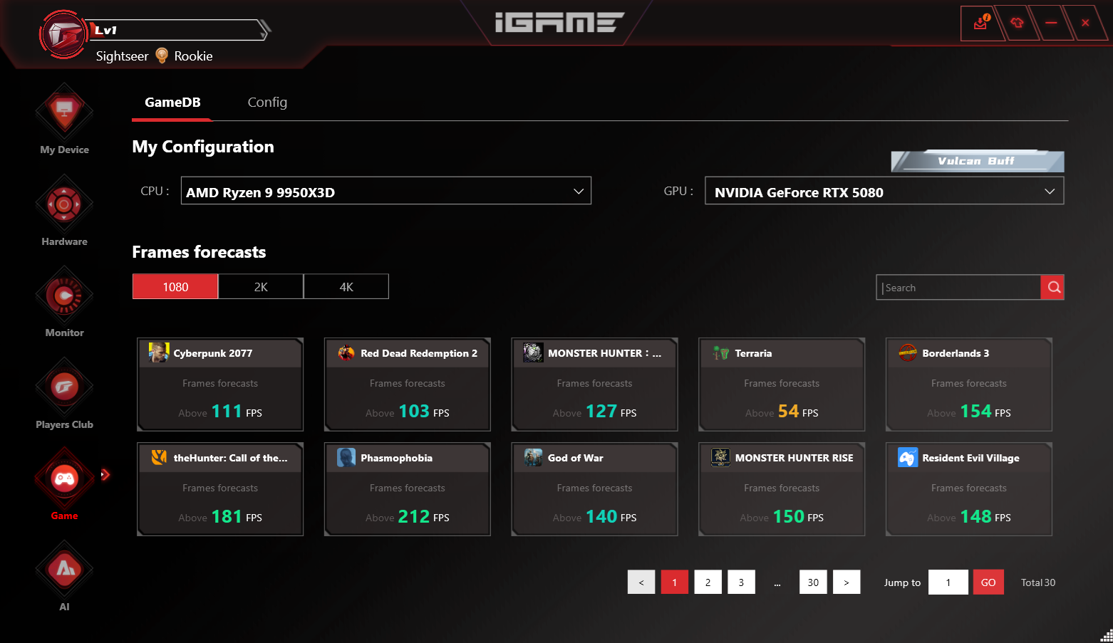Select page 1 in pagination
Image resolution: width=1113 pixels, height=643 pixels.
click(674, 582)
